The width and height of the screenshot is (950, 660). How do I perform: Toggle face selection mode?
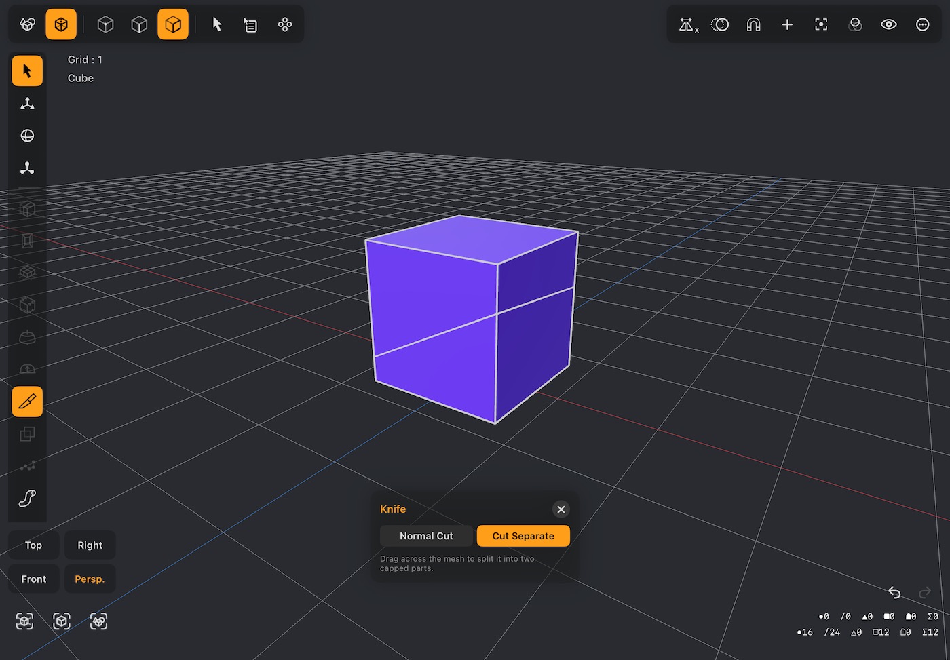coord(173,24)
